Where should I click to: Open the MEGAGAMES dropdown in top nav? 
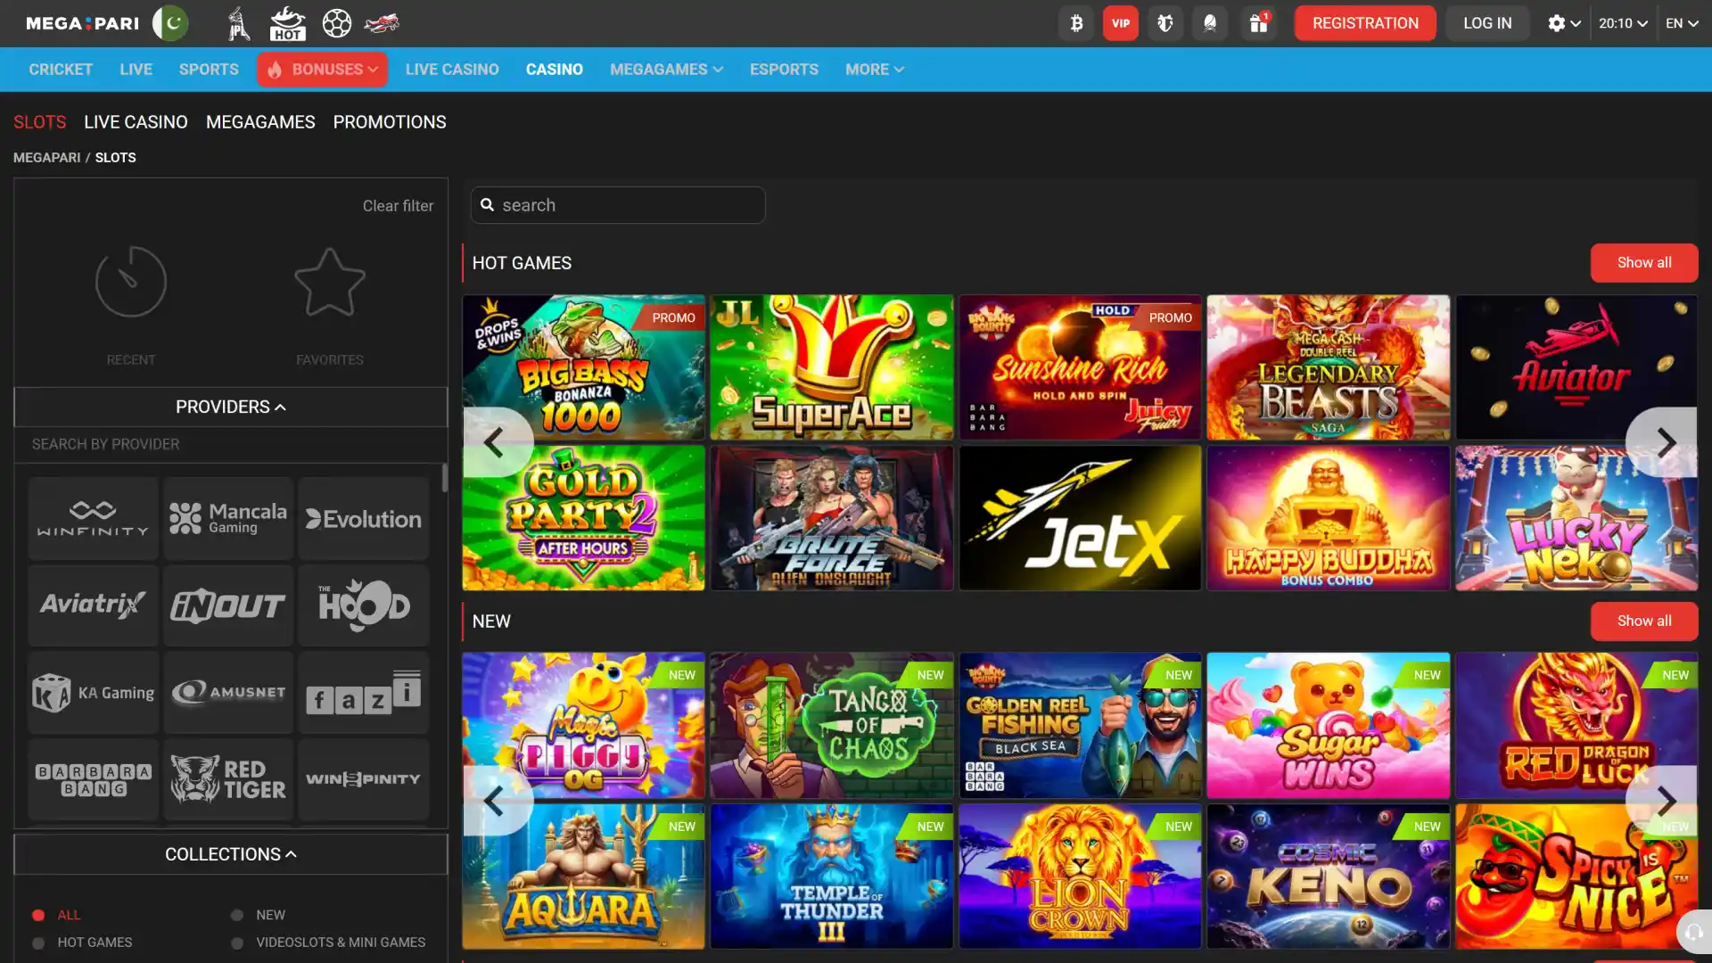click(666, 70)
